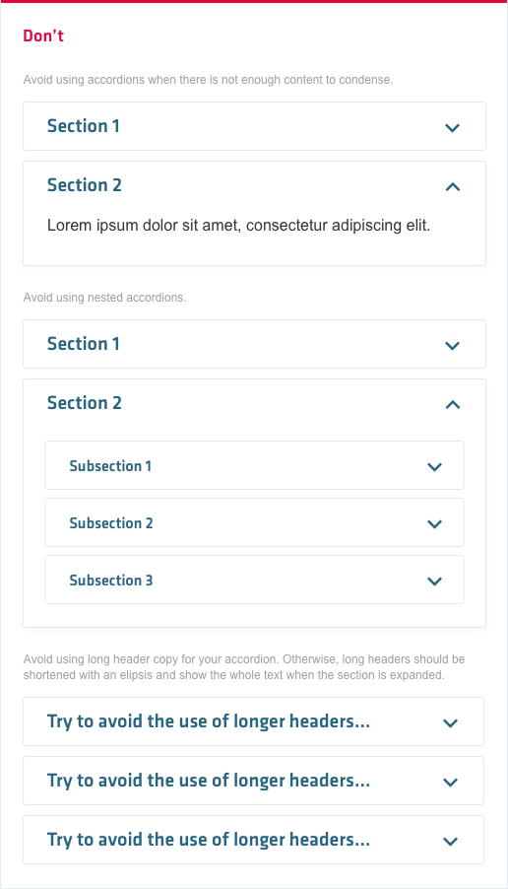
Task: Click the Section 2 title containing subsections
Action: click(x=85, y=402)
